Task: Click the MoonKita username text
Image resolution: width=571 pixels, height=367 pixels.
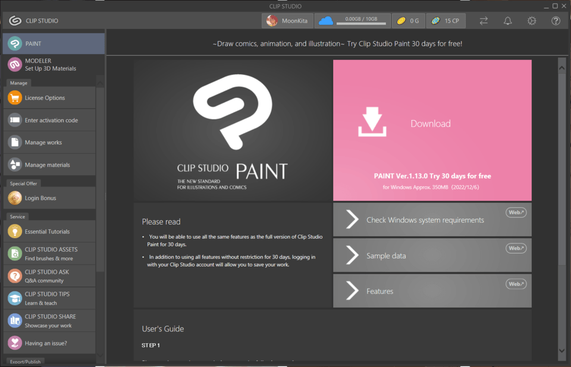Action: [x=294, y=21]
